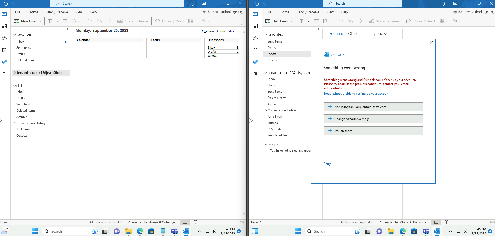Collapse Groups section in right Outlook
Viewport: 495px width, 236px height.
266,144
